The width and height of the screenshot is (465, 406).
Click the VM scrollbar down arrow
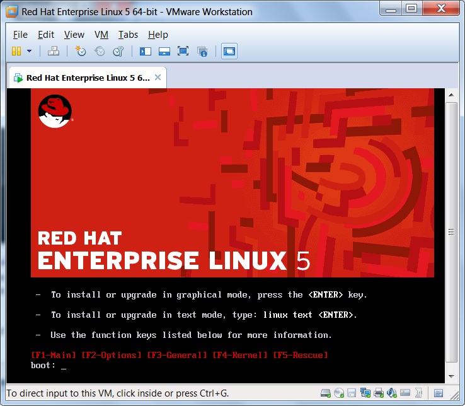tap(451, 376)
